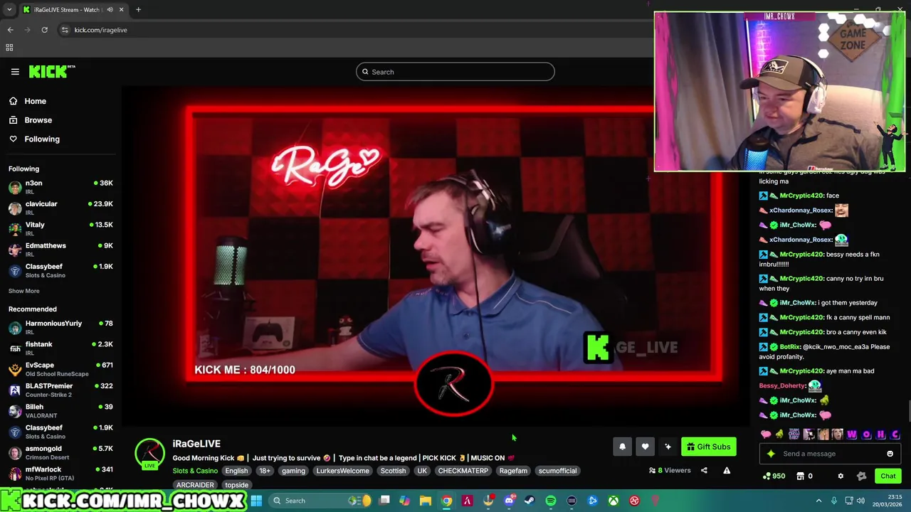The height and width of the screenshot is (512, 911).
Task: Share the stream via share icon
Action: click(704, 470)
